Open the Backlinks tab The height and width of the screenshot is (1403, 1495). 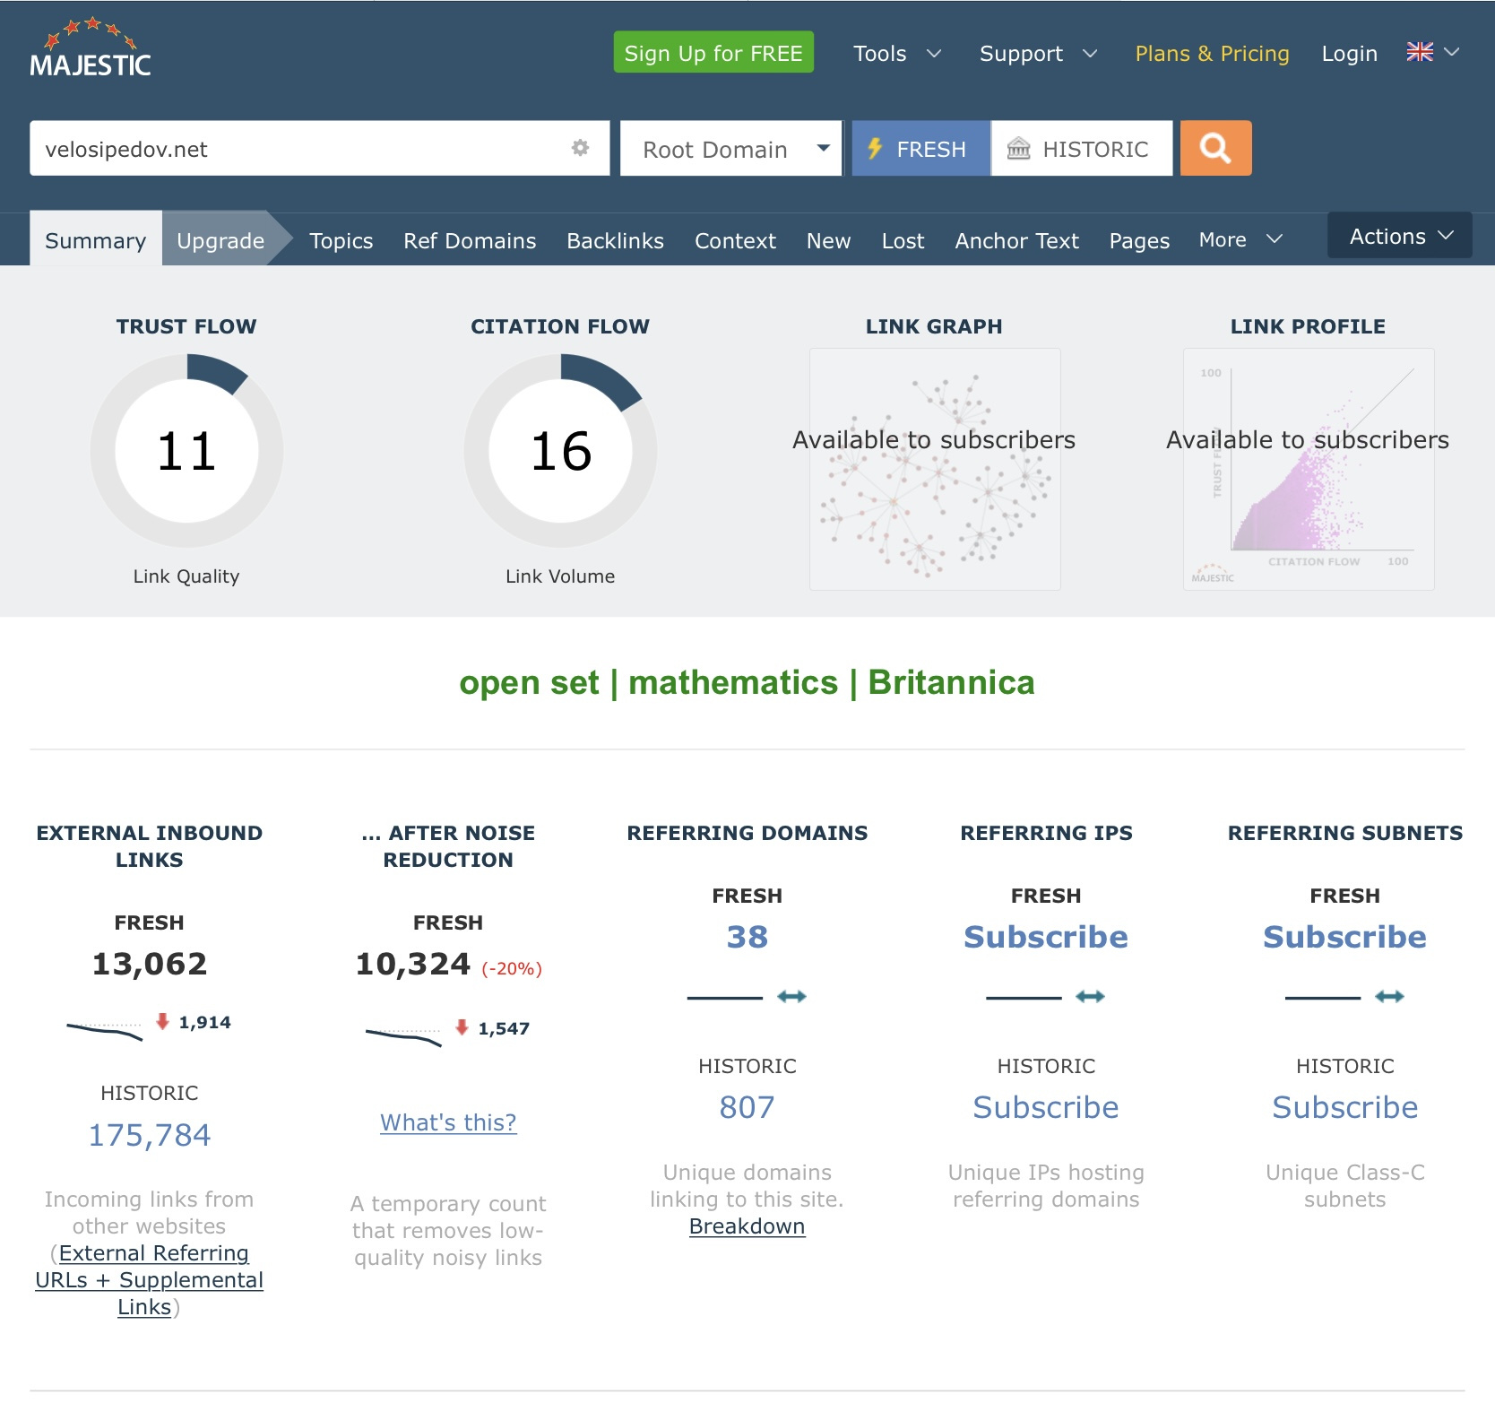615,240
